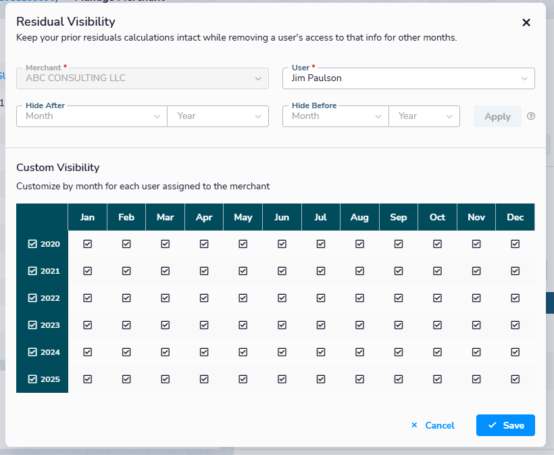Click the Aug column header
The image size is (554, 455).
[x=359, y=217]
